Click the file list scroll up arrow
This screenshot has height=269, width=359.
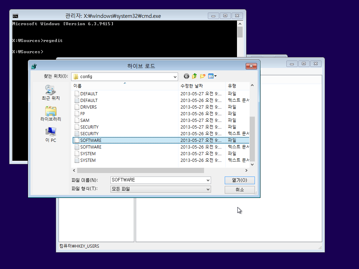point(252,85)
